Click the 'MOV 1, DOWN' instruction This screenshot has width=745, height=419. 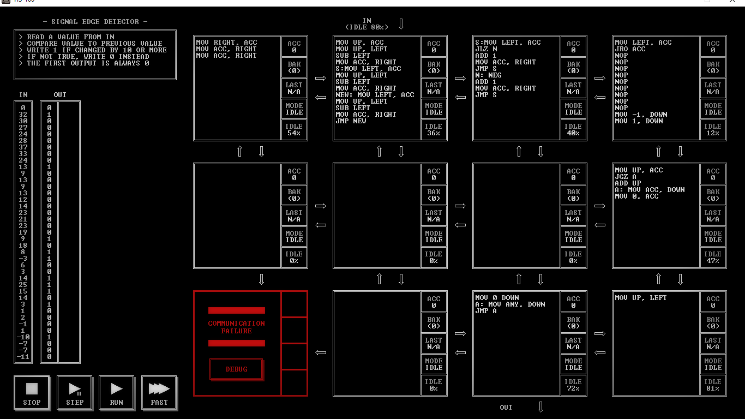pyautogui.click(x=639, y=121)
